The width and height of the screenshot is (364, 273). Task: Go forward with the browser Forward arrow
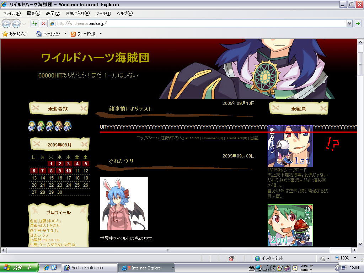16,23
